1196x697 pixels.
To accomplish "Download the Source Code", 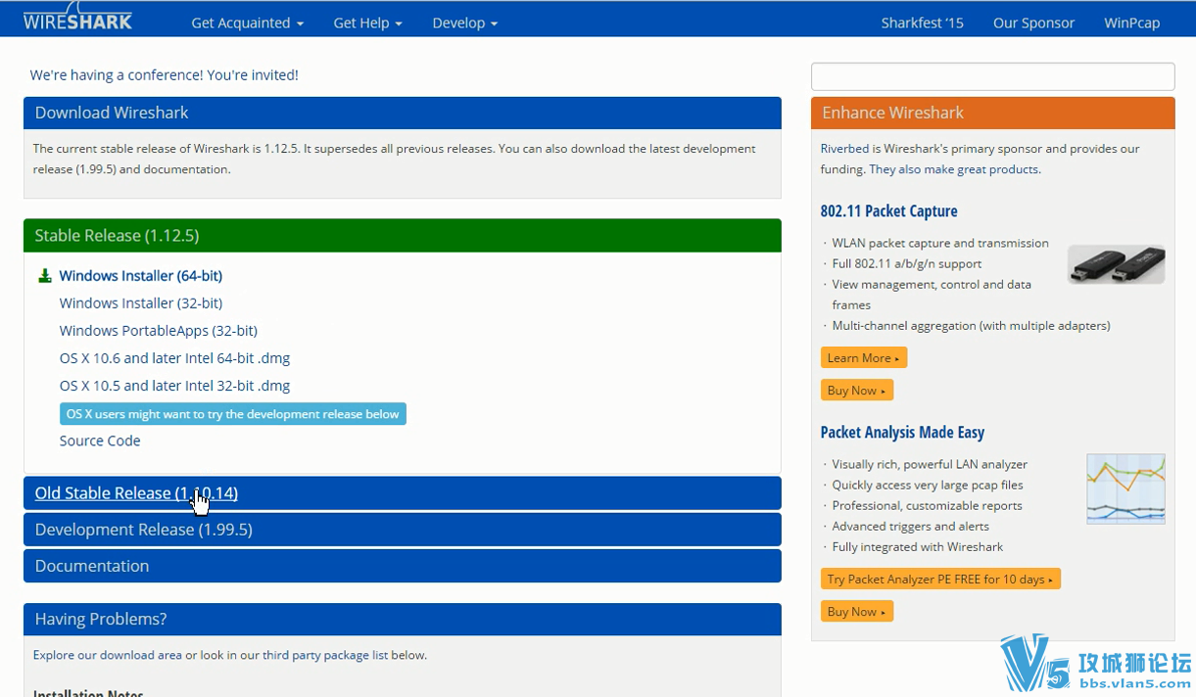I will coord(100,441).
